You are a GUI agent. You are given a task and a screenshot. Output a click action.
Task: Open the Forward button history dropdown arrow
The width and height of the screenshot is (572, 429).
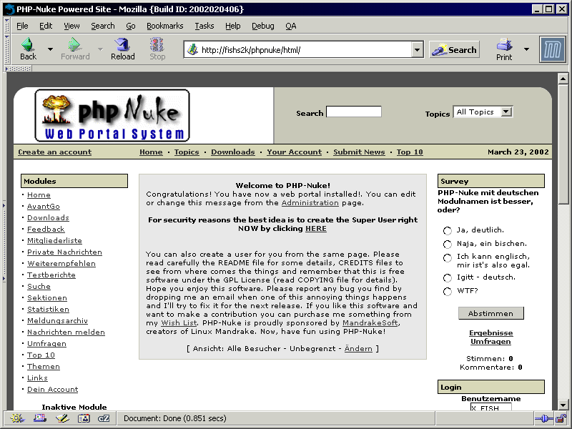(x=100, y=49)
